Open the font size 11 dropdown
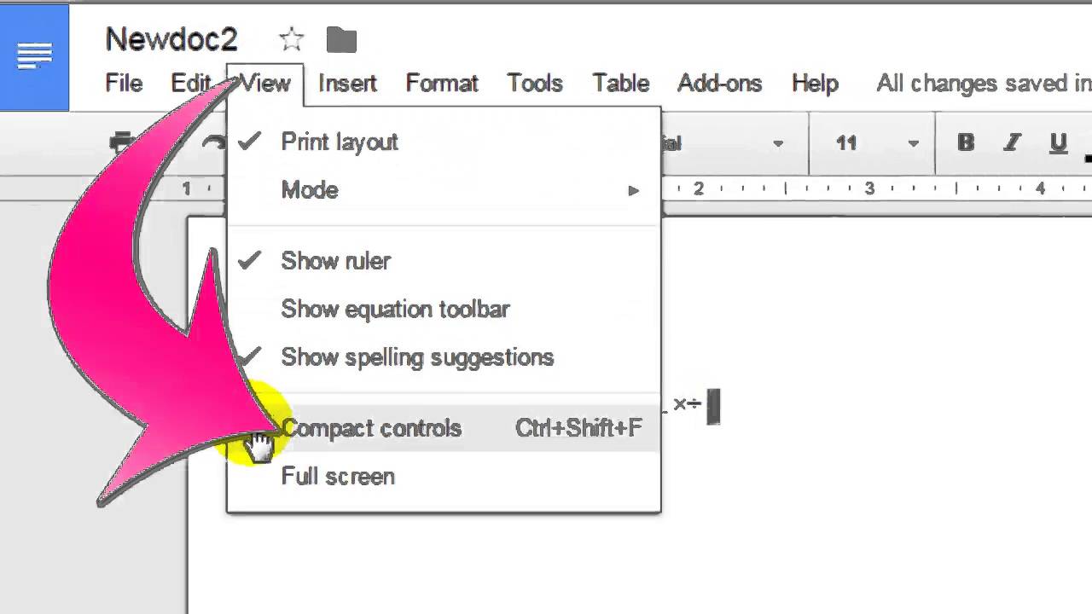This screenshot has width=1092, height=614. tap(876, 143)
